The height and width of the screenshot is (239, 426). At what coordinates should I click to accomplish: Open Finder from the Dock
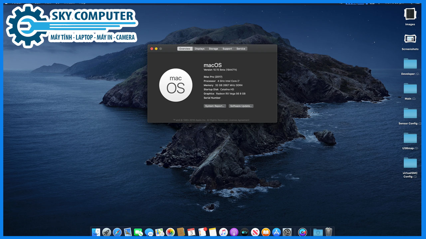[96, 232]
